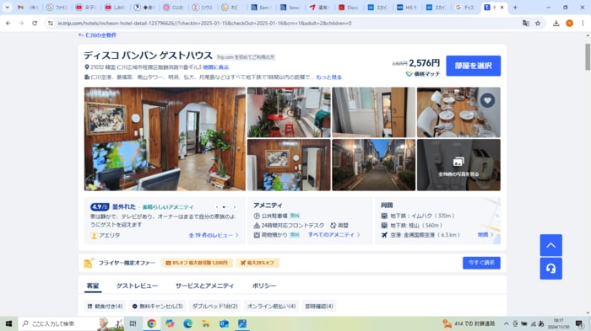Switch to the ポリシー tab
Viewport: 591px width, 331px height.
263,286
